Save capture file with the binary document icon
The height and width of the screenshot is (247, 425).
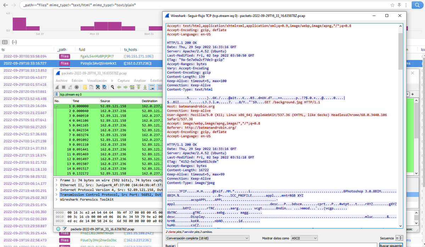(91, 87)
